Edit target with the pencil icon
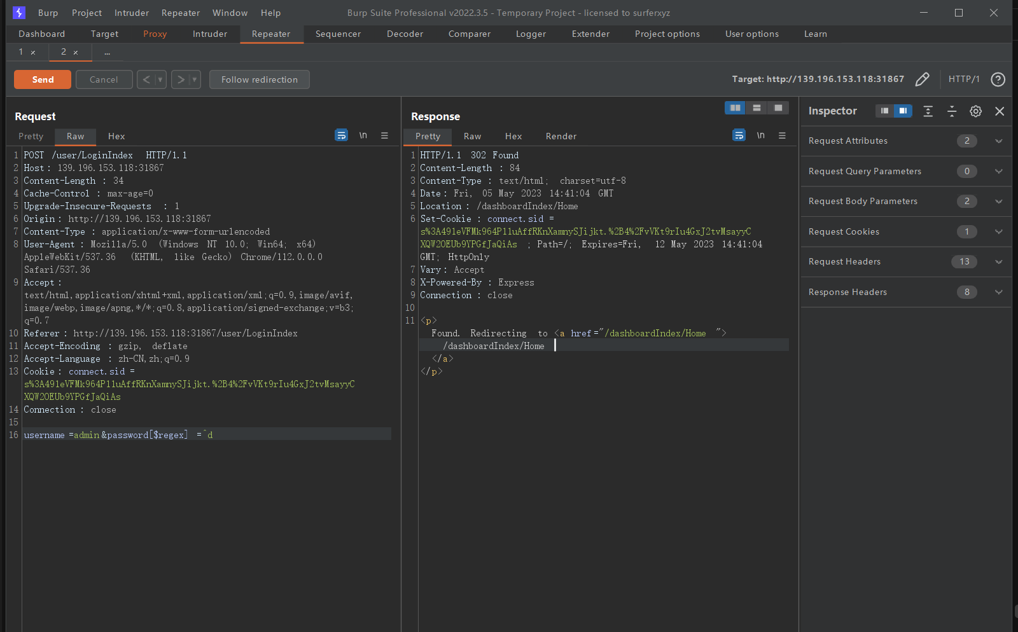The width and height of the screenshot is (1018, 632). click(922, 79)
